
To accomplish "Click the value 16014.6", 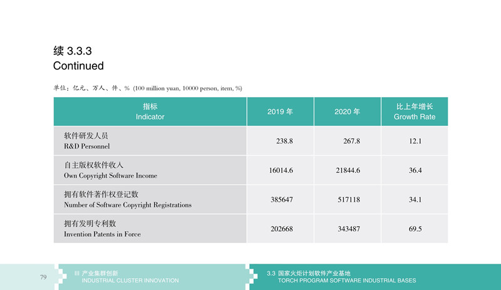I will [281, 170].
